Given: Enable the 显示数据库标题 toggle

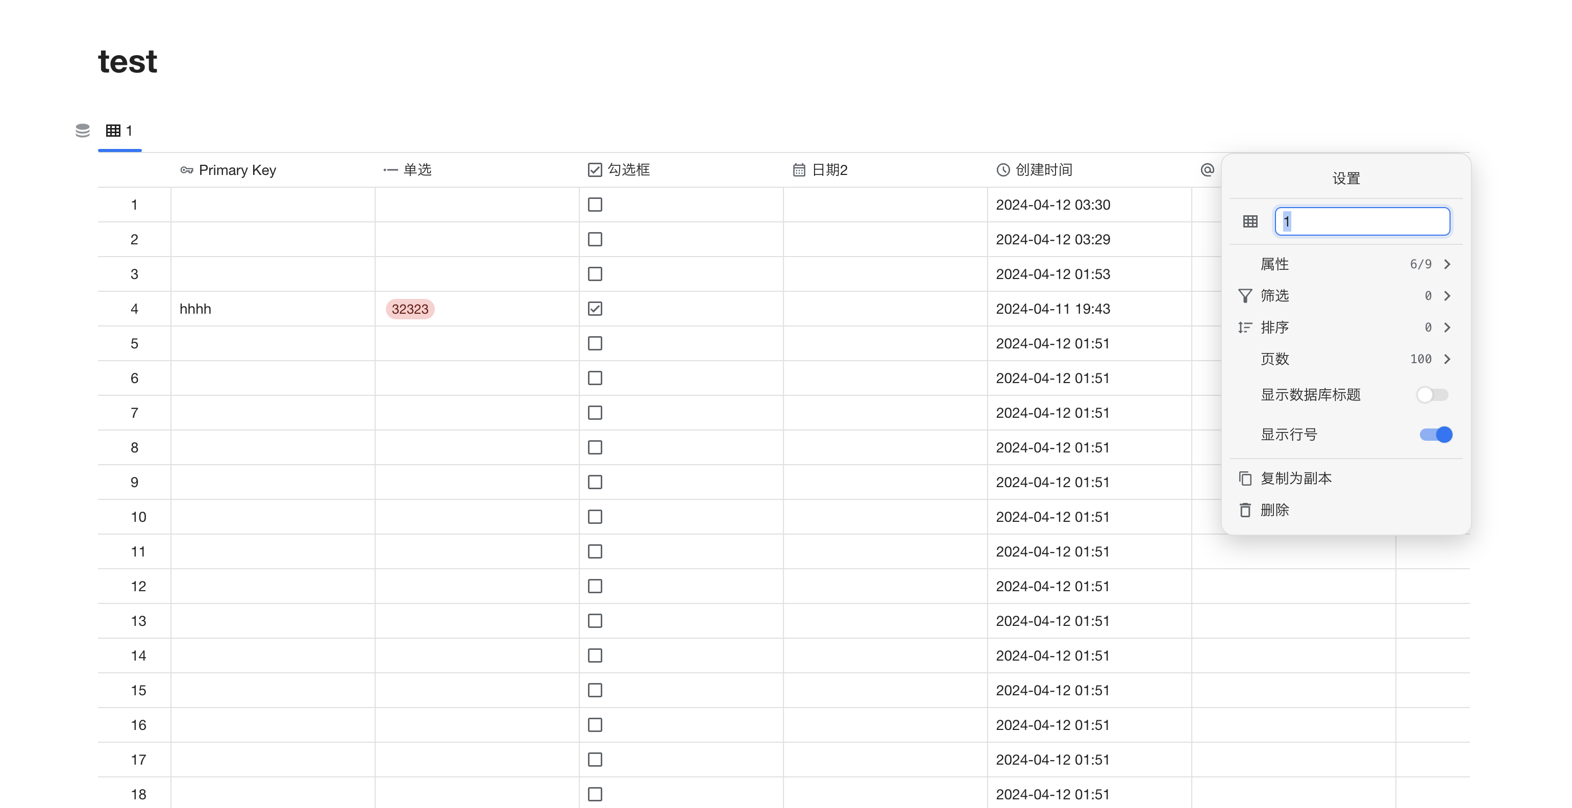Looking at the screenshot, I should (x=1432, y=394).
